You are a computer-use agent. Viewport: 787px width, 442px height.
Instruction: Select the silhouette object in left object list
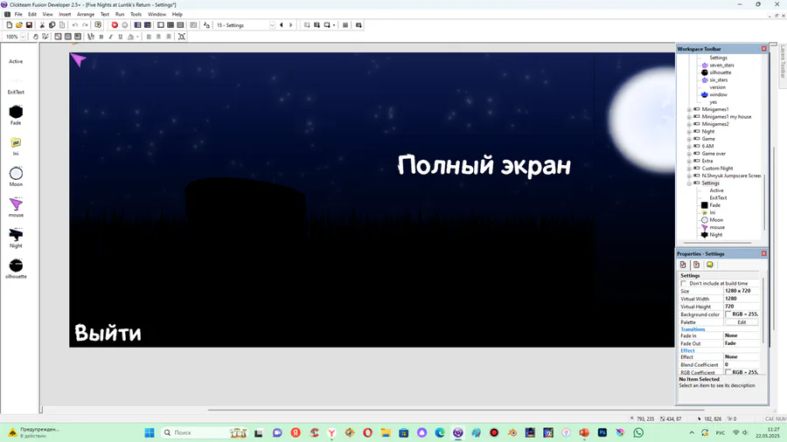(16, 269)
